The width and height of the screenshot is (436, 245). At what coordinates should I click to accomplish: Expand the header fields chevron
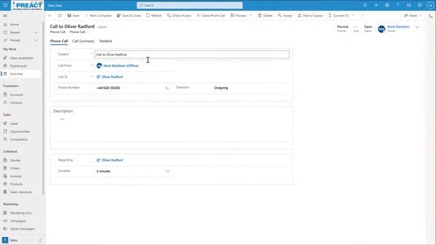[417, 27]
